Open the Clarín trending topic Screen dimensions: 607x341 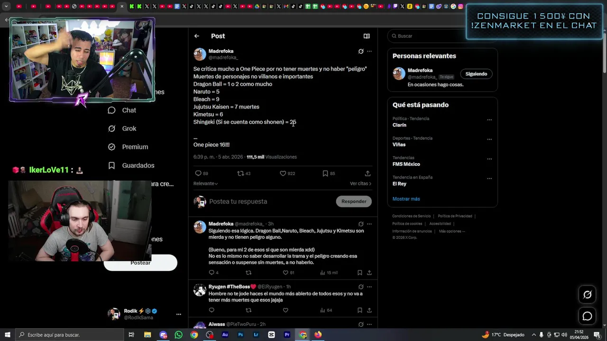click(x=399, y=125)
